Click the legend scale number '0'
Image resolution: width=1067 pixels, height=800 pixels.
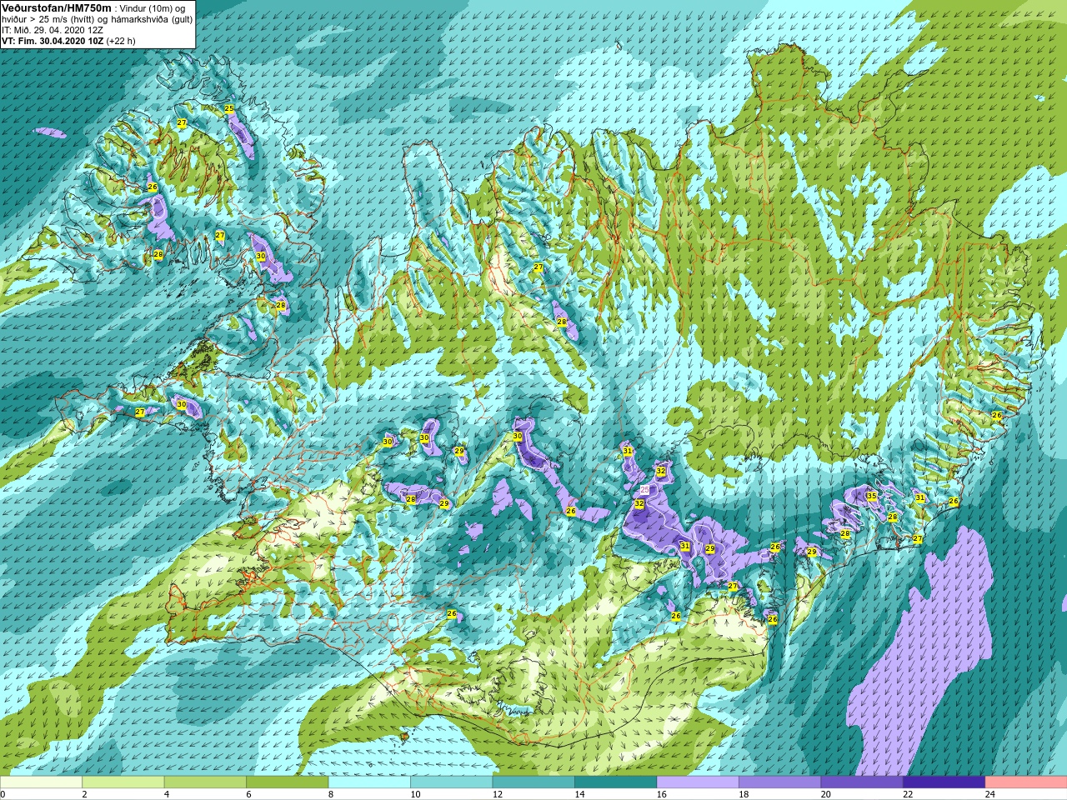click(x=3, y=794)
